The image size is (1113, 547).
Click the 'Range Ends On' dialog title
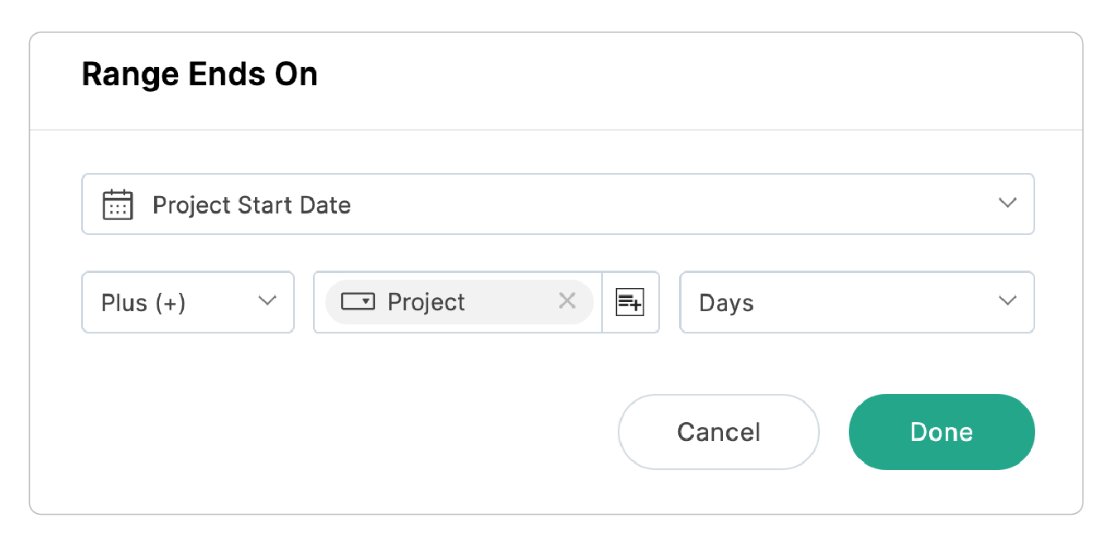pos(200,75)
